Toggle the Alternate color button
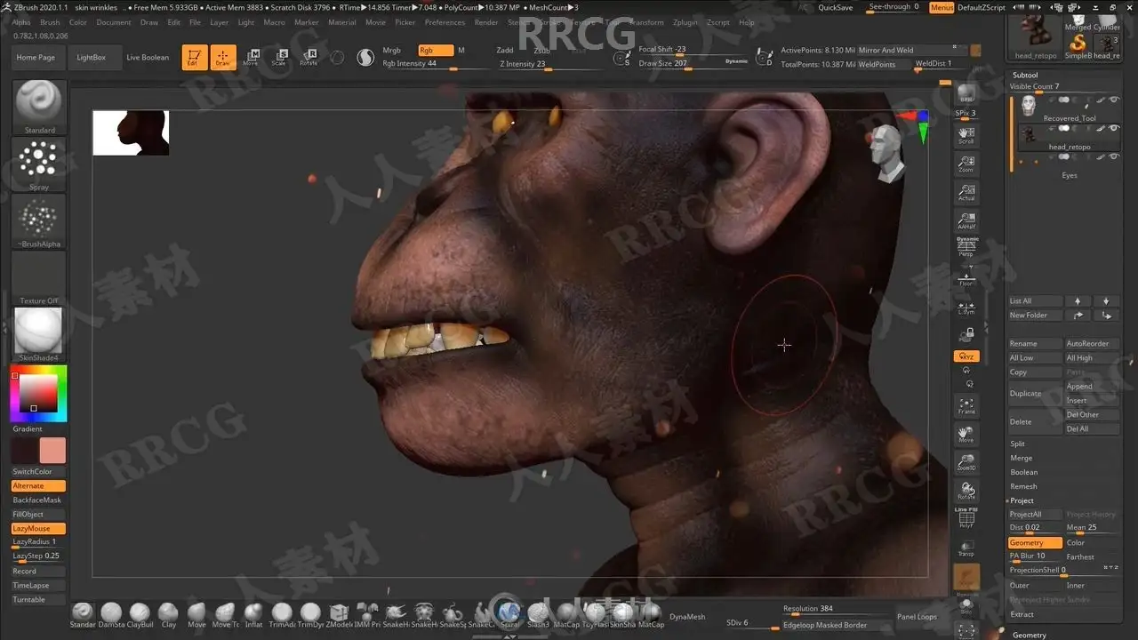The image size is (1138, 640). click(x=38, y=485)
